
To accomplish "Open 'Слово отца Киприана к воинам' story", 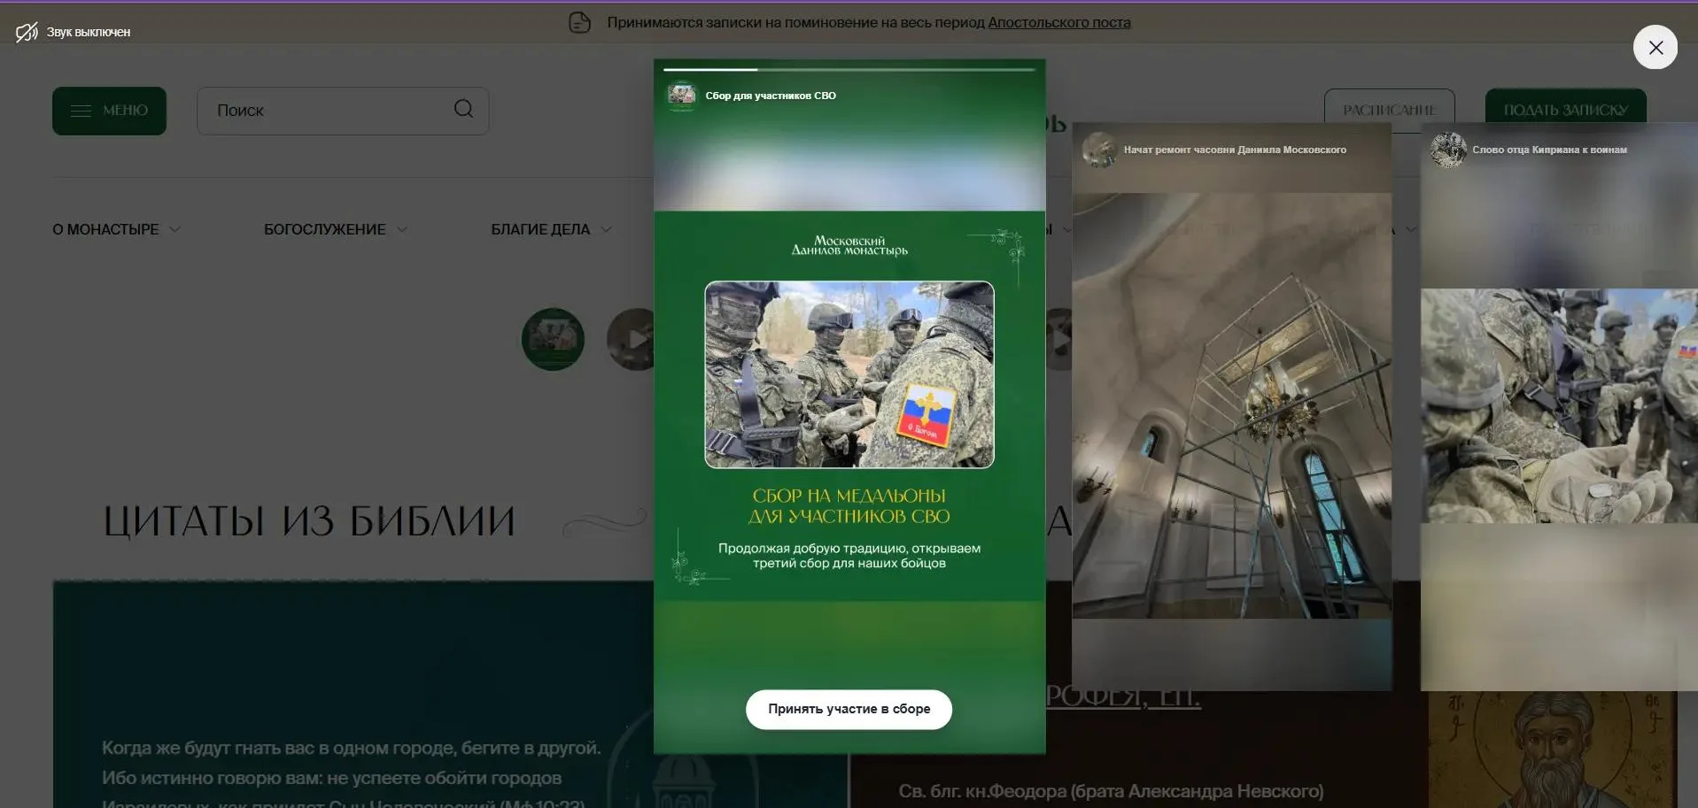I will click(x=1559, y=407).
